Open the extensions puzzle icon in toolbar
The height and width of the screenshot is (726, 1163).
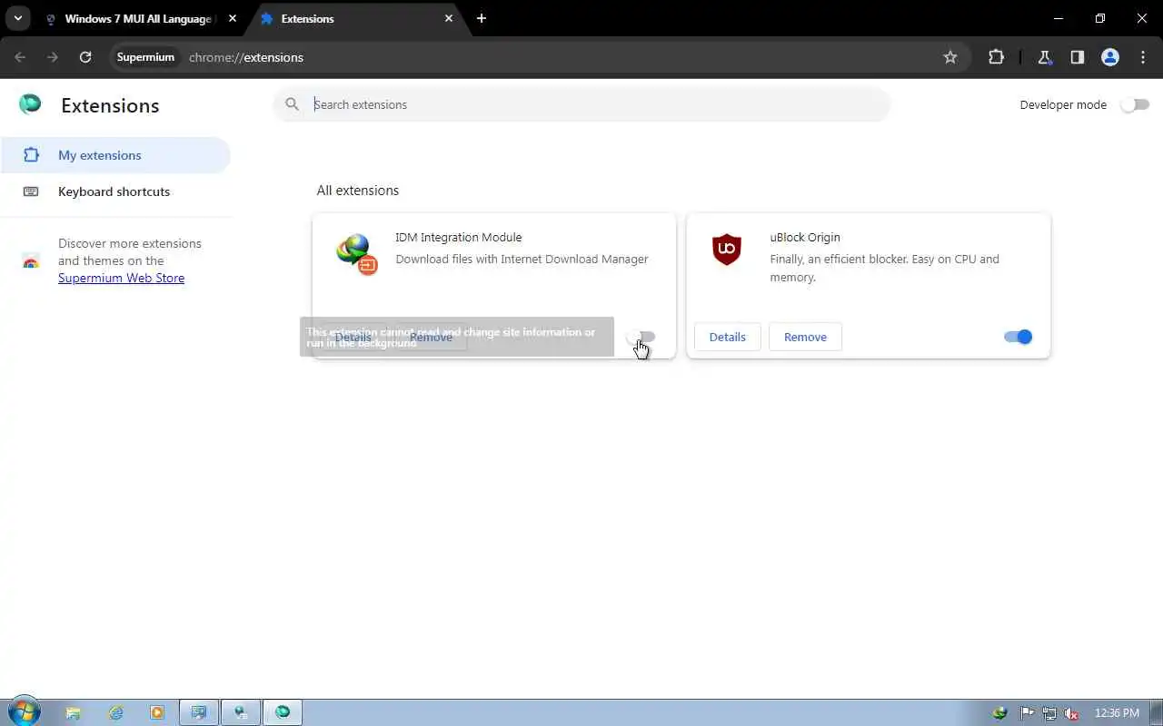point(997,57)
